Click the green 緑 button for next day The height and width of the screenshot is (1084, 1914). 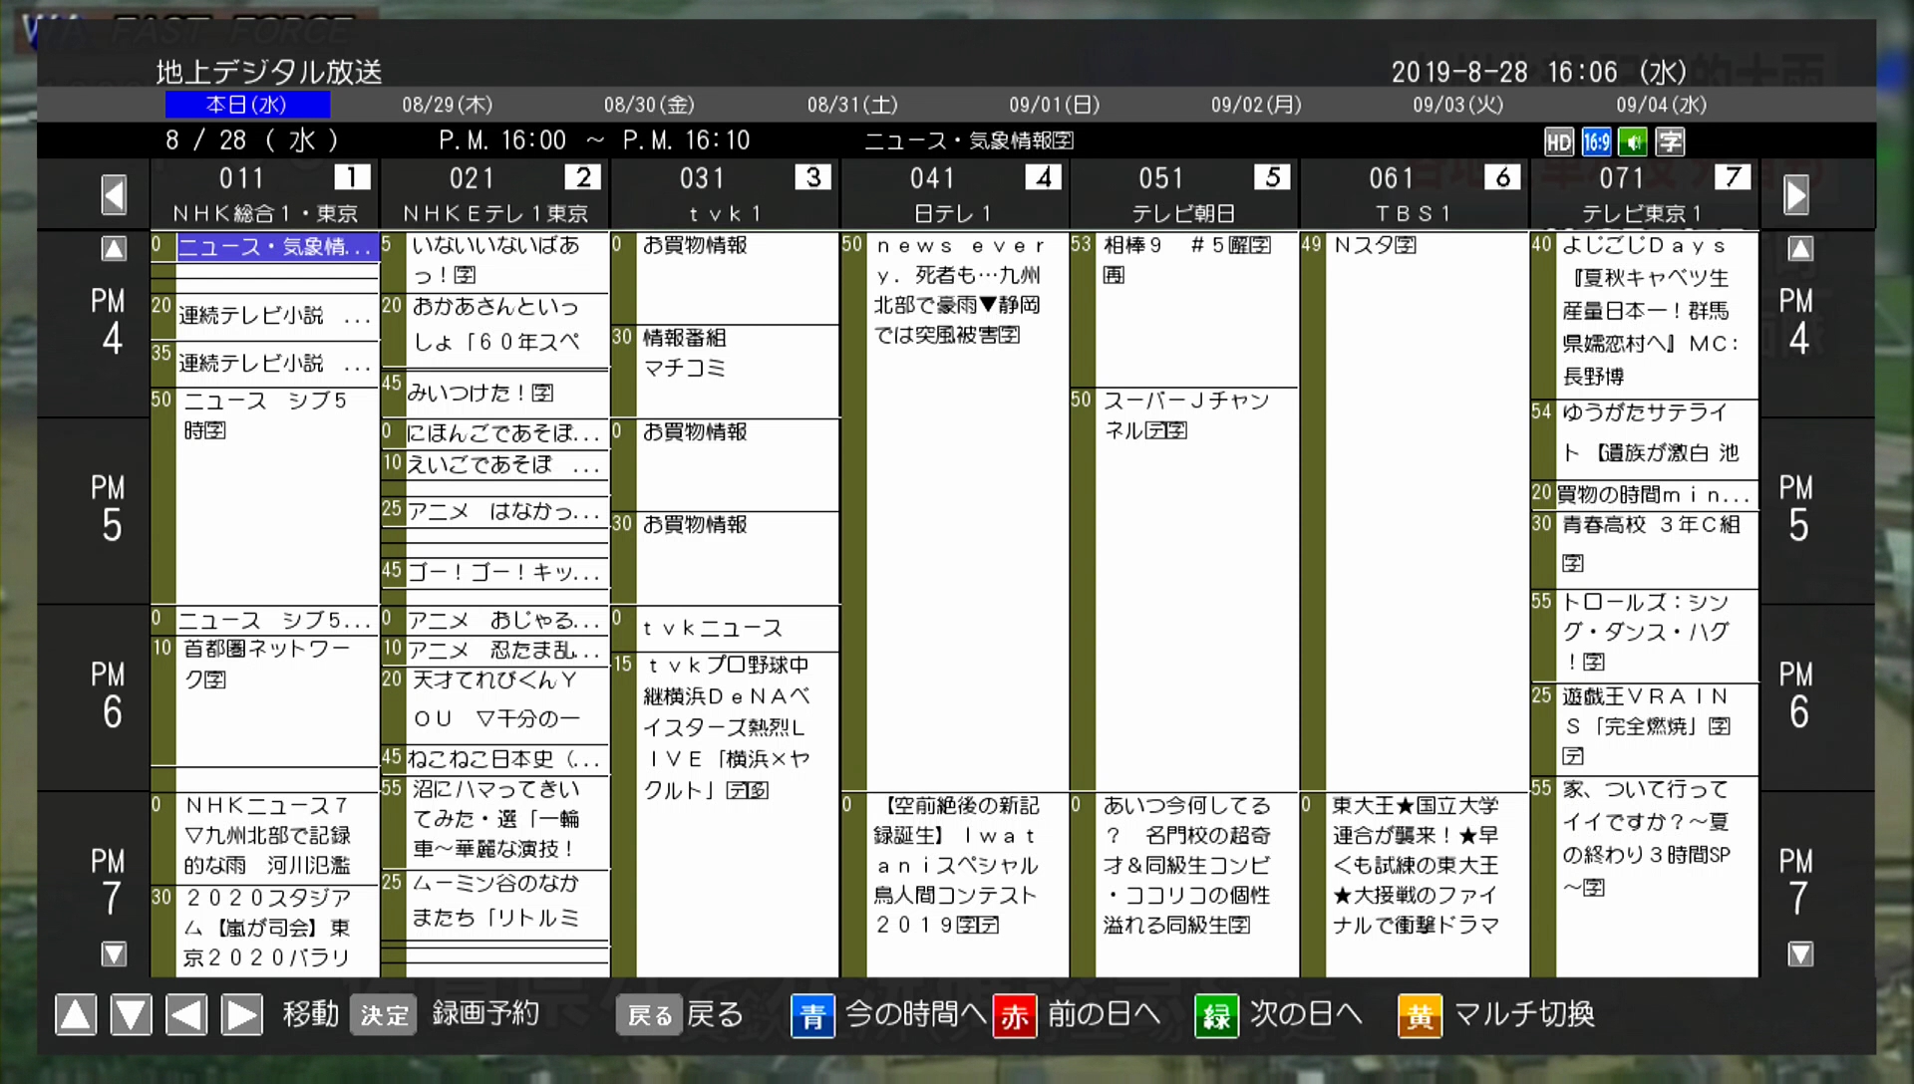pyautogui.click(x=1217, y=1015)
